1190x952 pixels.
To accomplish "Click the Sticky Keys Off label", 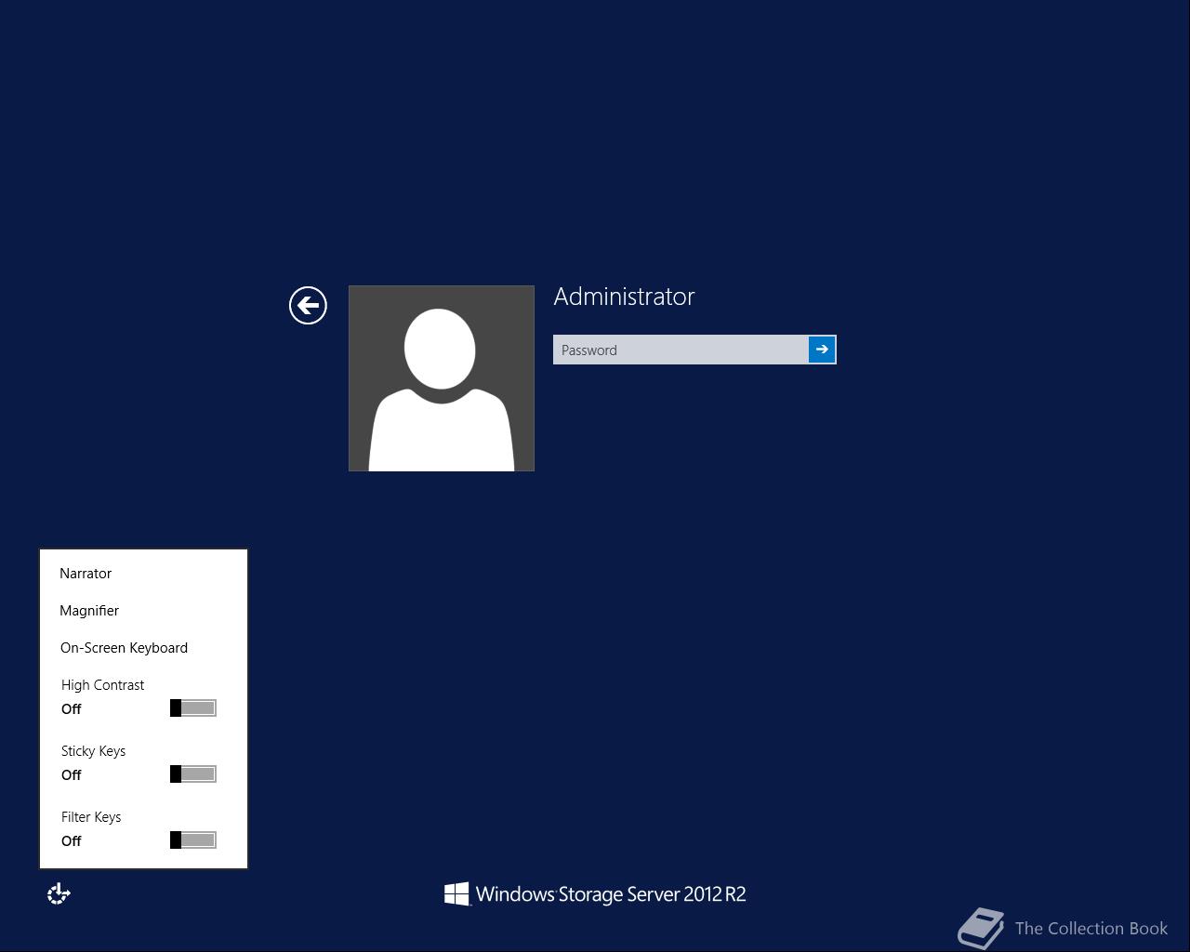I will [72, 774].
